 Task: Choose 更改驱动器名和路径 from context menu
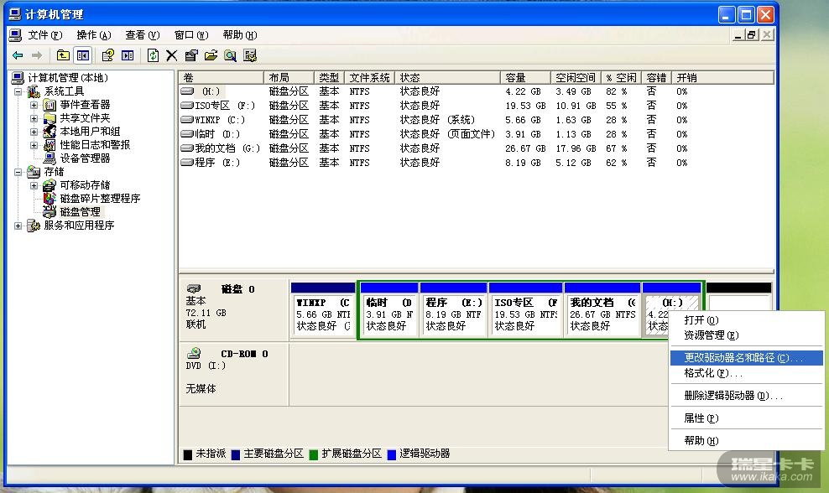pyautogui.click(x=737, y=358)
